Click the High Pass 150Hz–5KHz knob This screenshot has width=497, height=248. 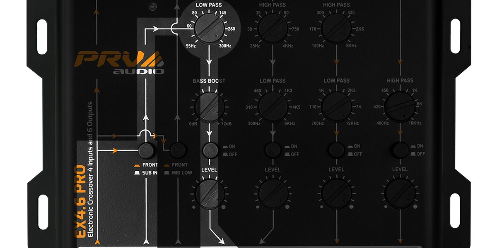(x=336, y=29)
